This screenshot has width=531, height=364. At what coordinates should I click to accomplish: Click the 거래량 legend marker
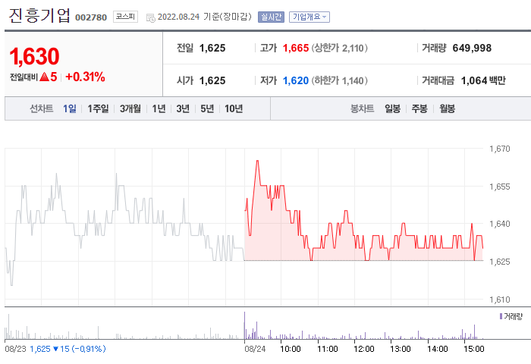(501, 316)
